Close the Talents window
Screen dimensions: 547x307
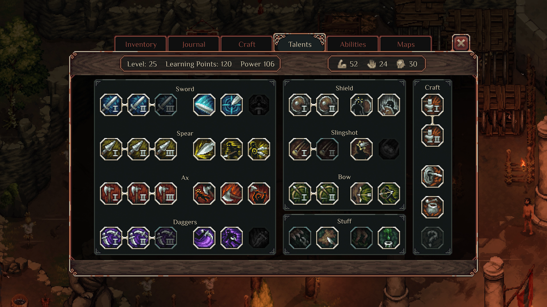[x=461, y=43]
